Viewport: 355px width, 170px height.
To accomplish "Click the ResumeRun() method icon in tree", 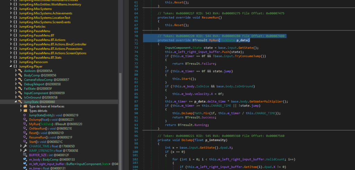I will (25, 137).
